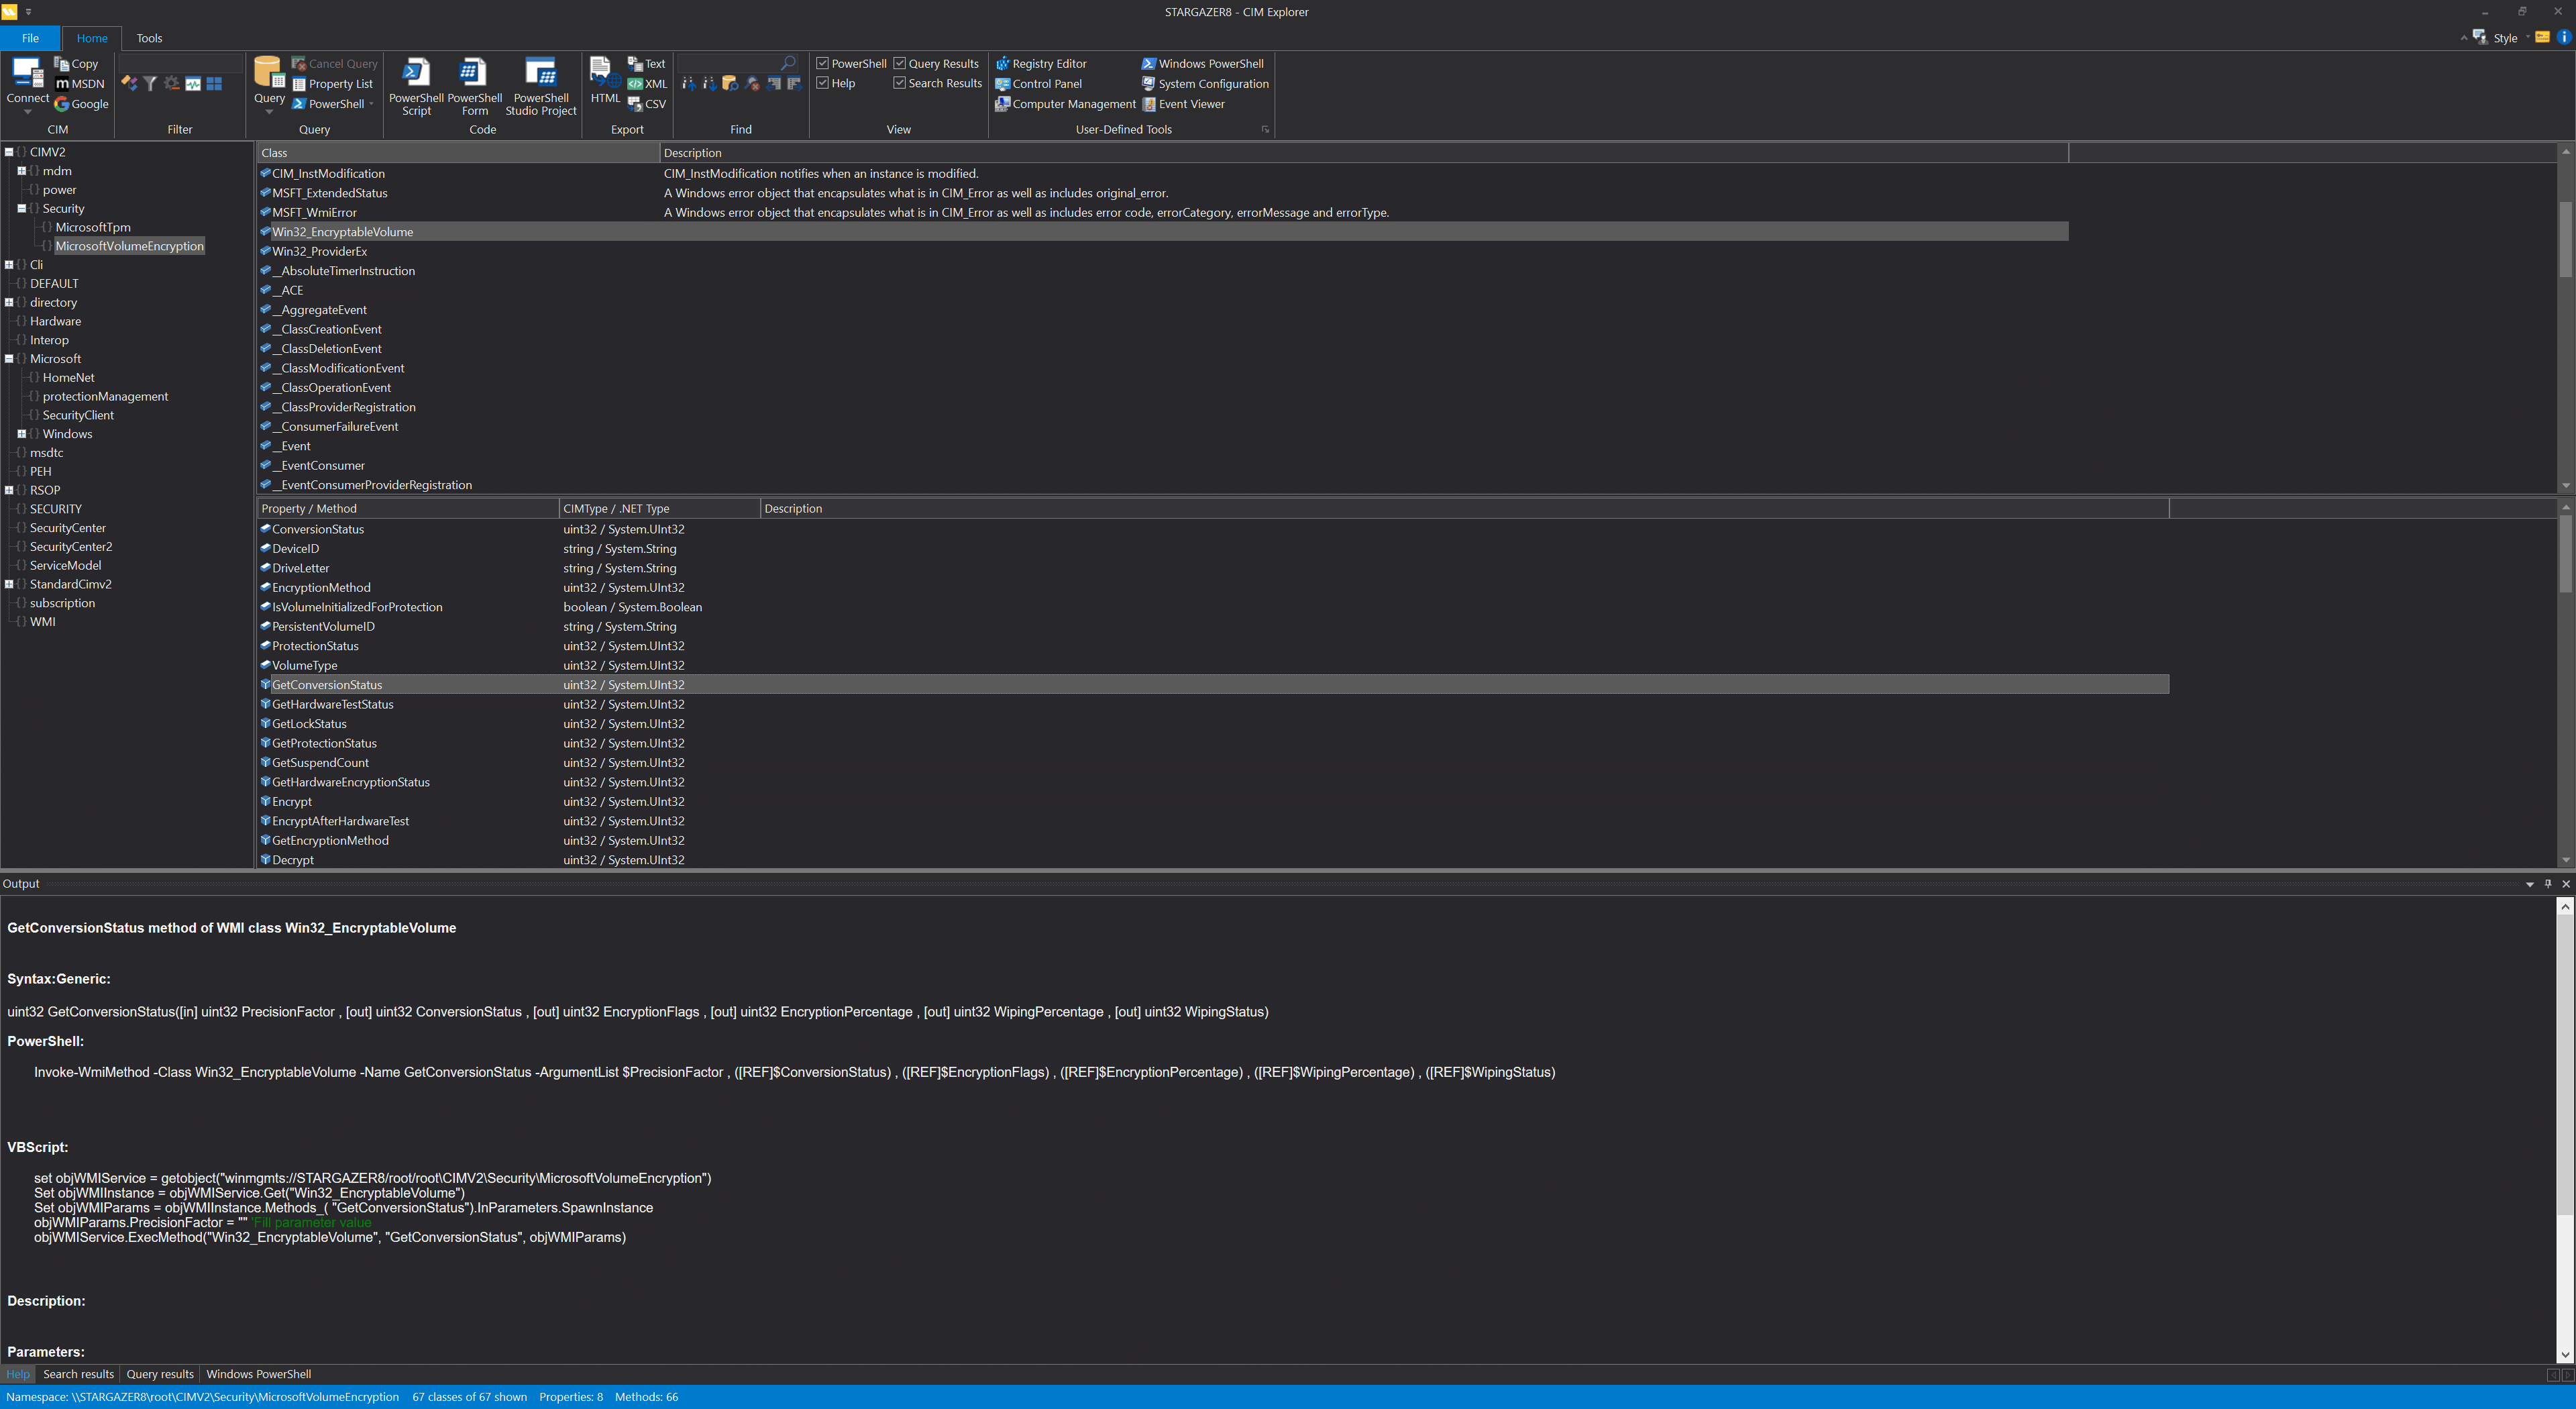Create a PowerShell Studio Project
Screen dimensions: 2576x1409
541,86
